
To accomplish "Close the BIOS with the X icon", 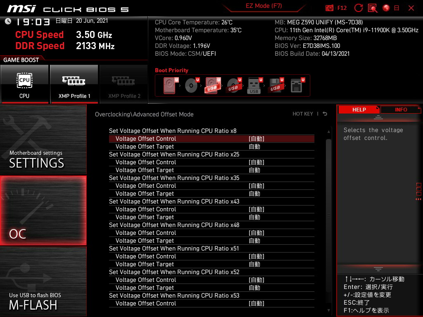I will (411, 8).
